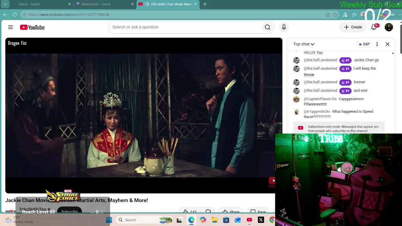Image resolution: width=402 pixels, height=226 pixels.
Task: Open Microsoft Store from the taskbar
Action: point(226,220)
